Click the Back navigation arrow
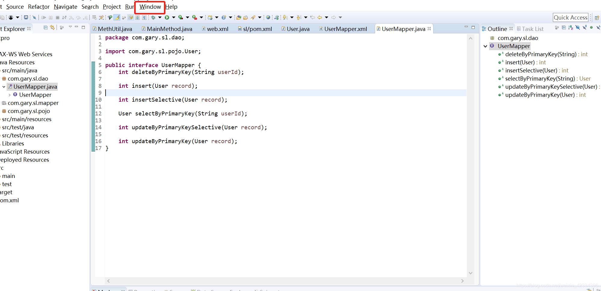The image size is (601, 291). pos(320,17)
